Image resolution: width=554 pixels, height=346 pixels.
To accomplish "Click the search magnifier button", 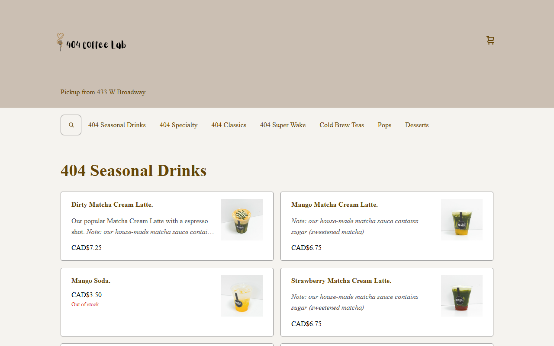I will point(71,125).
